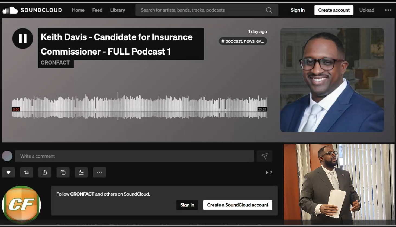This screenshot has height=227, width=396.
Task: Click CRONFACT in the follow prompt
Action: point(82,194)
